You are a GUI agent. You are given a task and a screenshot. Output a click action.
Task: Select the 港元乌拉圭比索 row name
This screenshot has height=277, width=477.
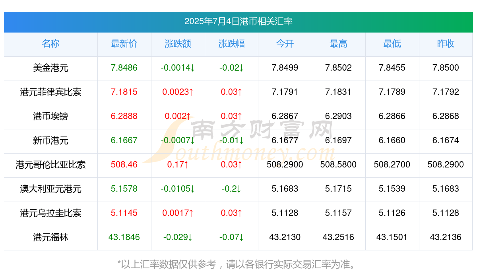(x=50, y=213)
